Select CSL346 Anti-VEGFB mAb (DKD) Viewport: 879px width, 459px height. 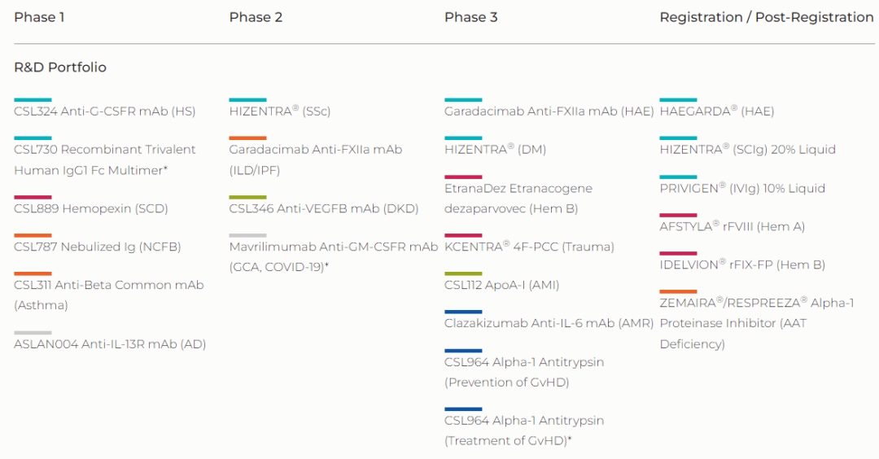[x=323, y=208]
